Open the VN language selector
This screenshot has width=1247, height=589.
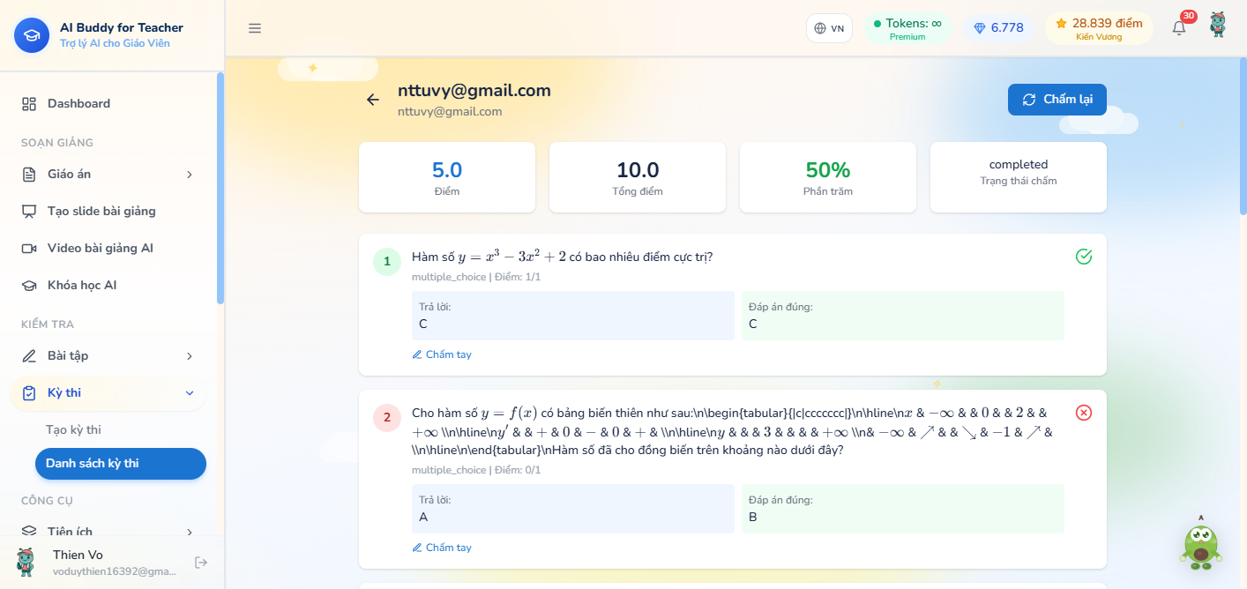829,28
